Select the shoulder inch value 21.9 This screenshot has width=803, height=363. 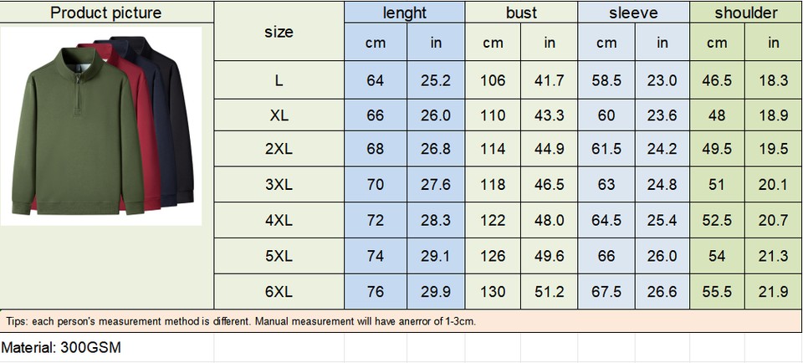point(774,292)
